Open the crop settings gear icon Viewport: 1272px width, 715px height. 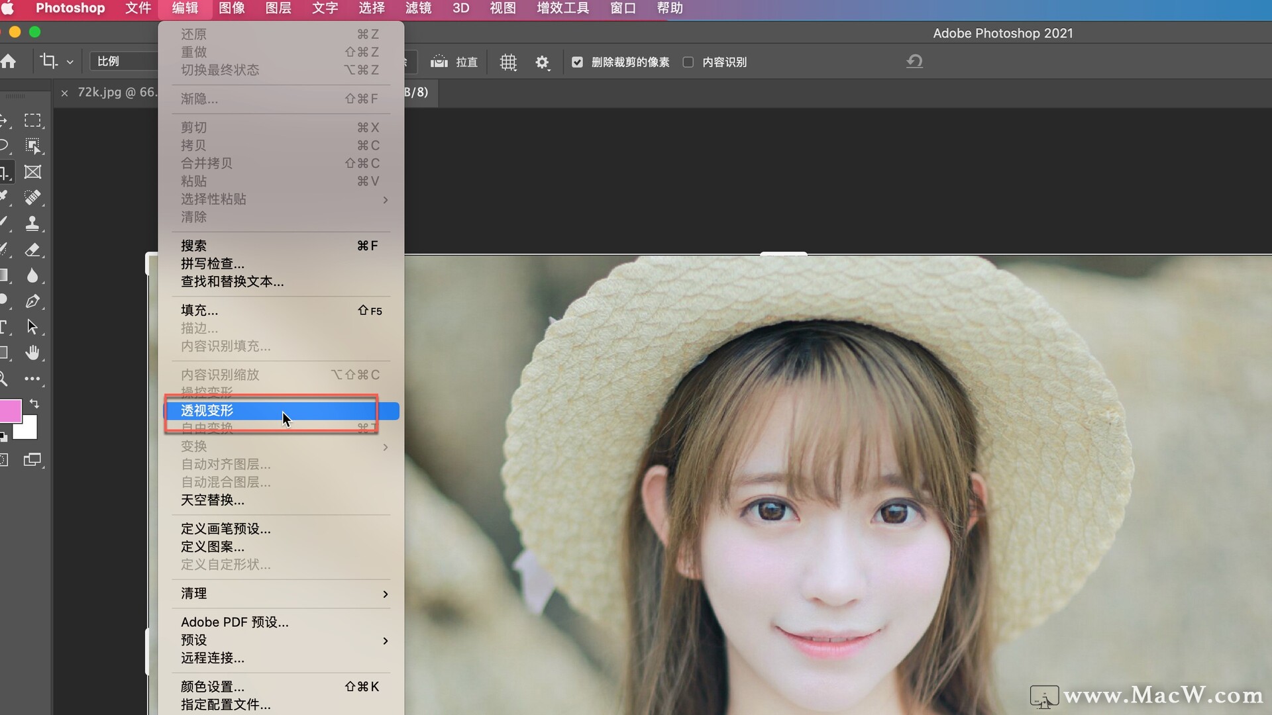click(543, 62)
